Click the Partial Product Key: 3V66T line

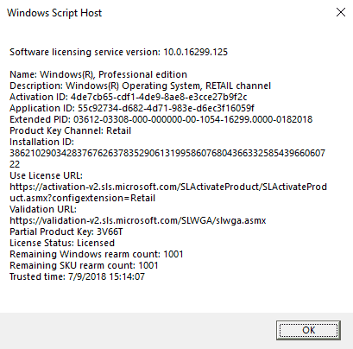[x=66, y=232]
